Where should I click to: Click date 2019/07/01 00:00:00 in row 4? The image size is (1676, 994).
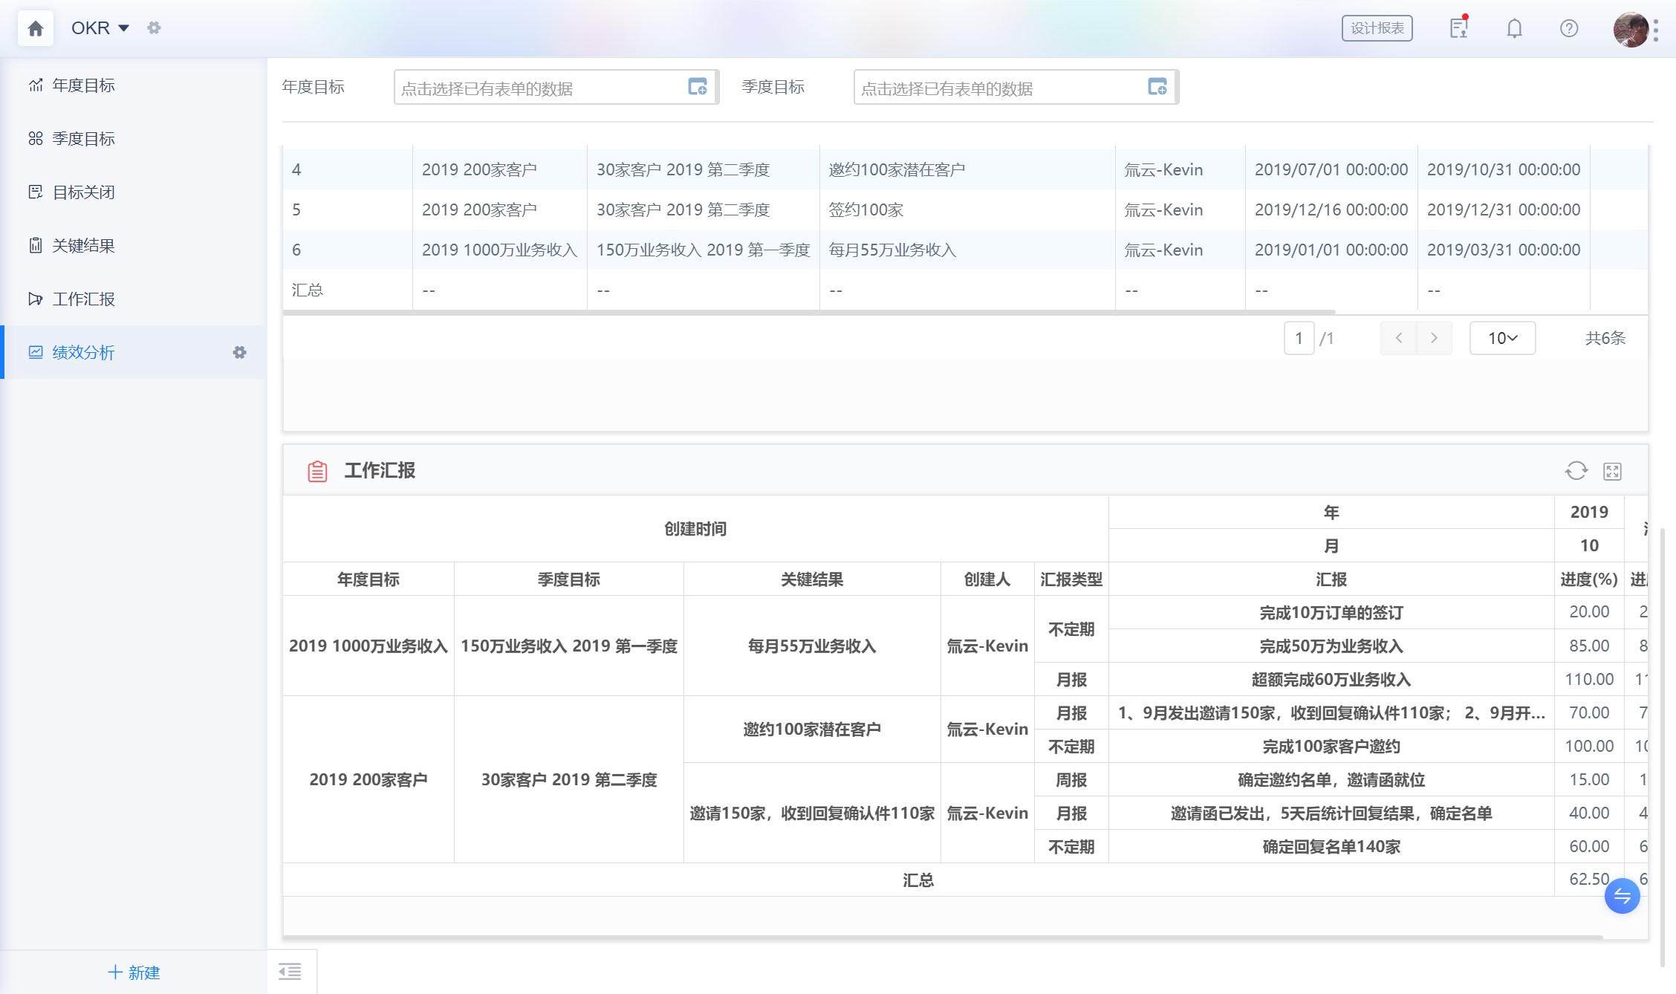tap(1331, 169)
